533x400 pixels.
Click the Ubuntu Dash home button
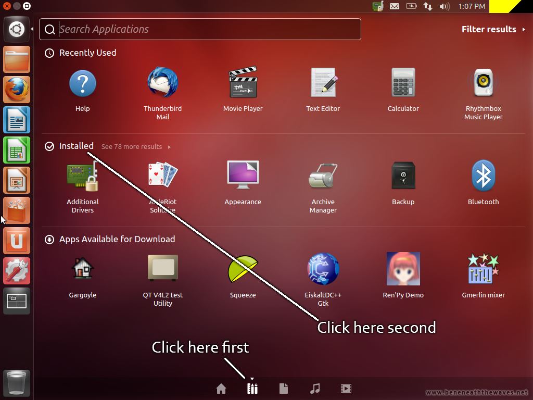(x=17, y=29)
